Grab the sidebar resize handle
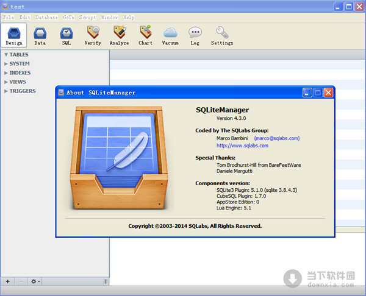The height and width of the screenshot is (296, 366). [x=106, y=281]
